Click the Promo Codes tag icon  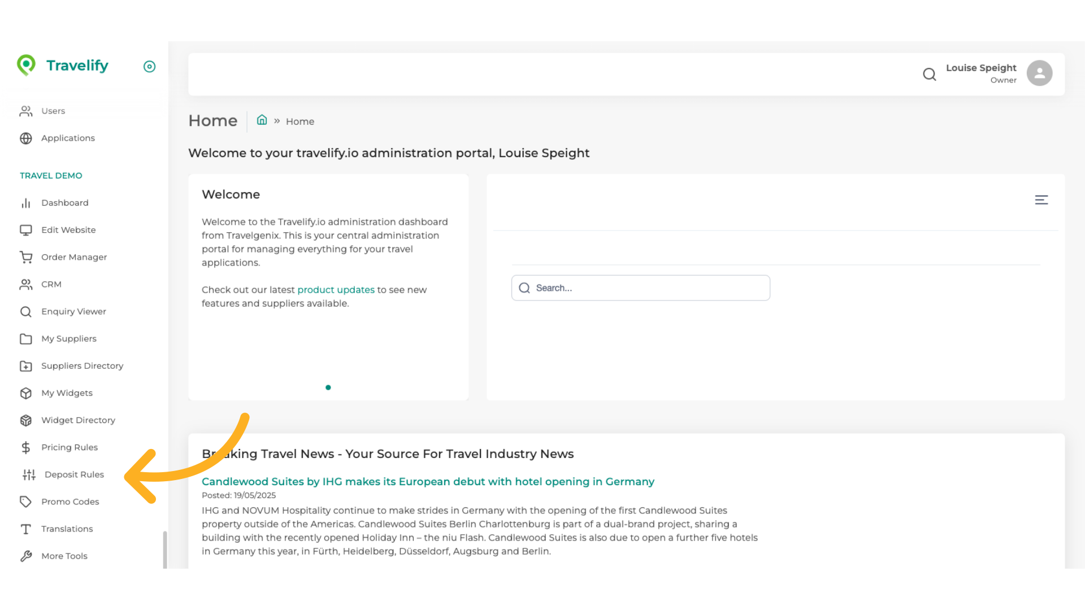point(26,502)
